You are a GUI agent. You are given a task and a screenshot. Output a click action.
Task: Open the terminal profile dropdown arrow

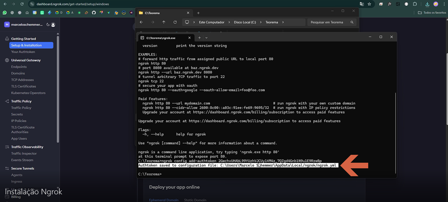click(x=206, y=37)
